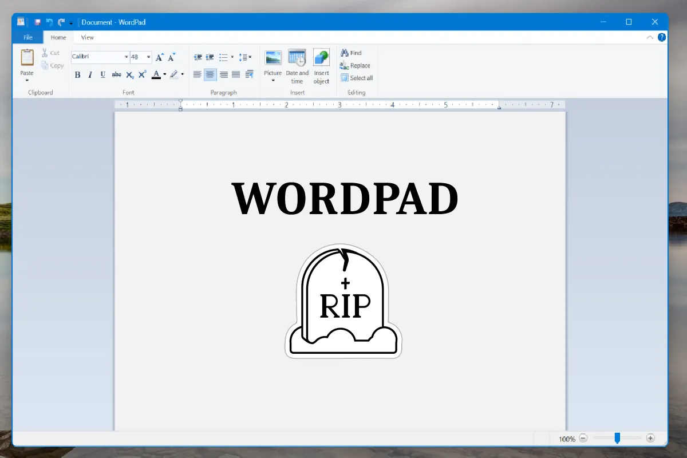Click the first-line indent marker on ruler

point(180,101)
